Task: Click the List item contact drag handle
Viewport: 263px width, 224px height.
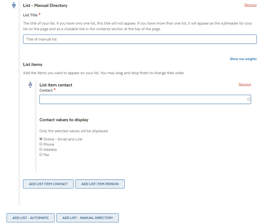Action: pyautogui.click(x=30, y=85)
